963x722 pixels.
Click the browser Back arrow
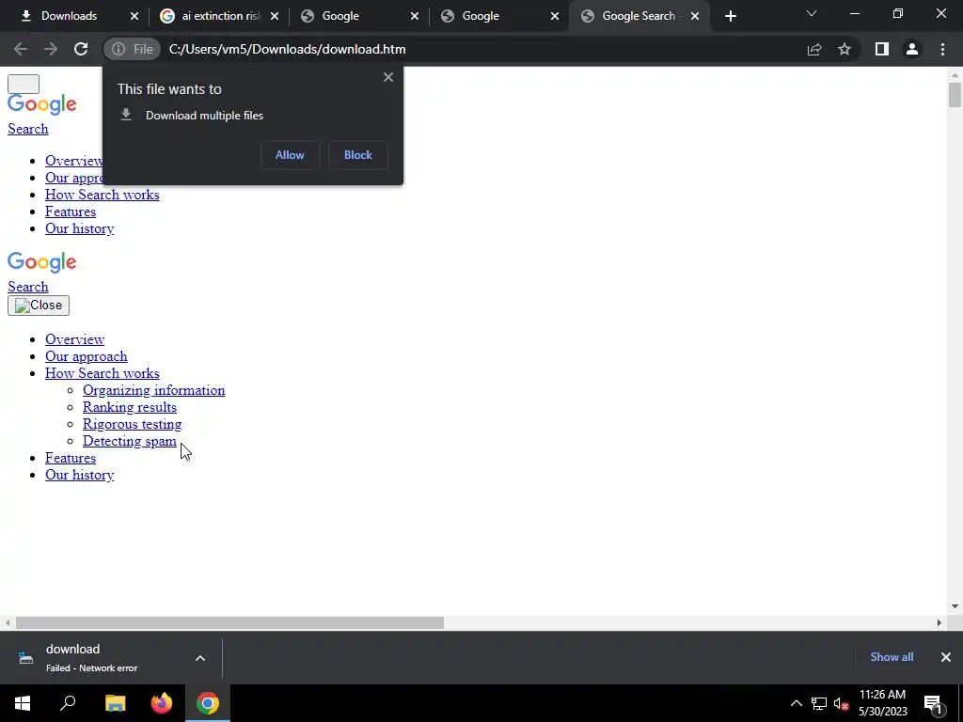pyautogui.click(x=21, y=49)
